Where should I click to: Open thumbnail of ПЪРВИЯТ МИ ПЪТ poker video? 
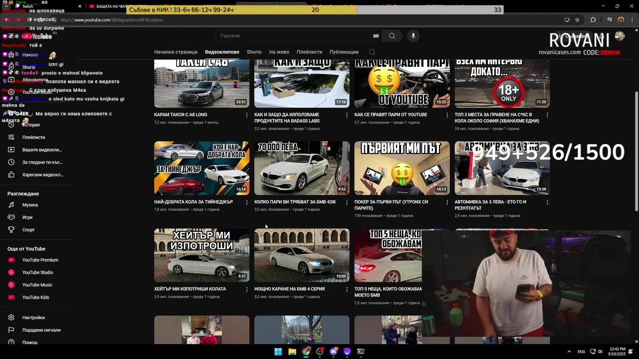(402, 168)
